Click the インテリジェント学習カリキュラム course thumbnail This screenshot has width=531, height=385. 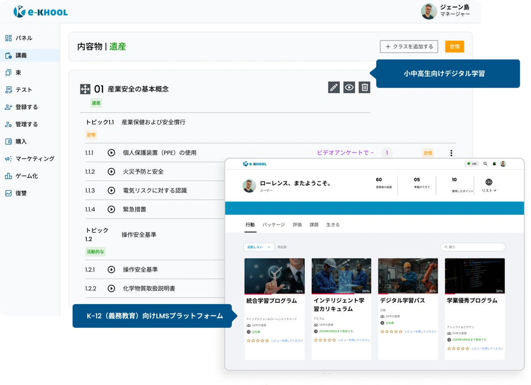click(x=341, y=275)
